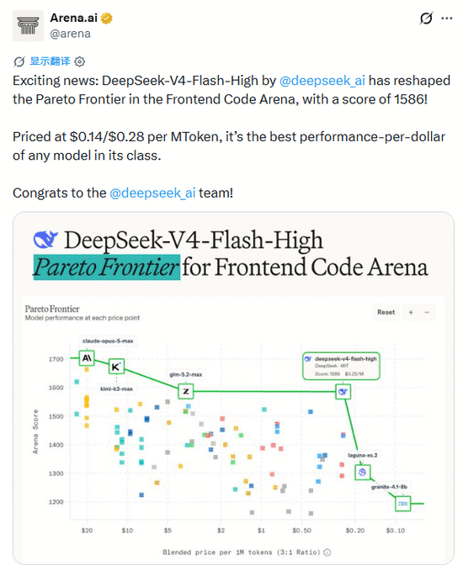The image size is (463, 565).
Task: Click the Arena.ai profile avatar
Action: (28, 26)
